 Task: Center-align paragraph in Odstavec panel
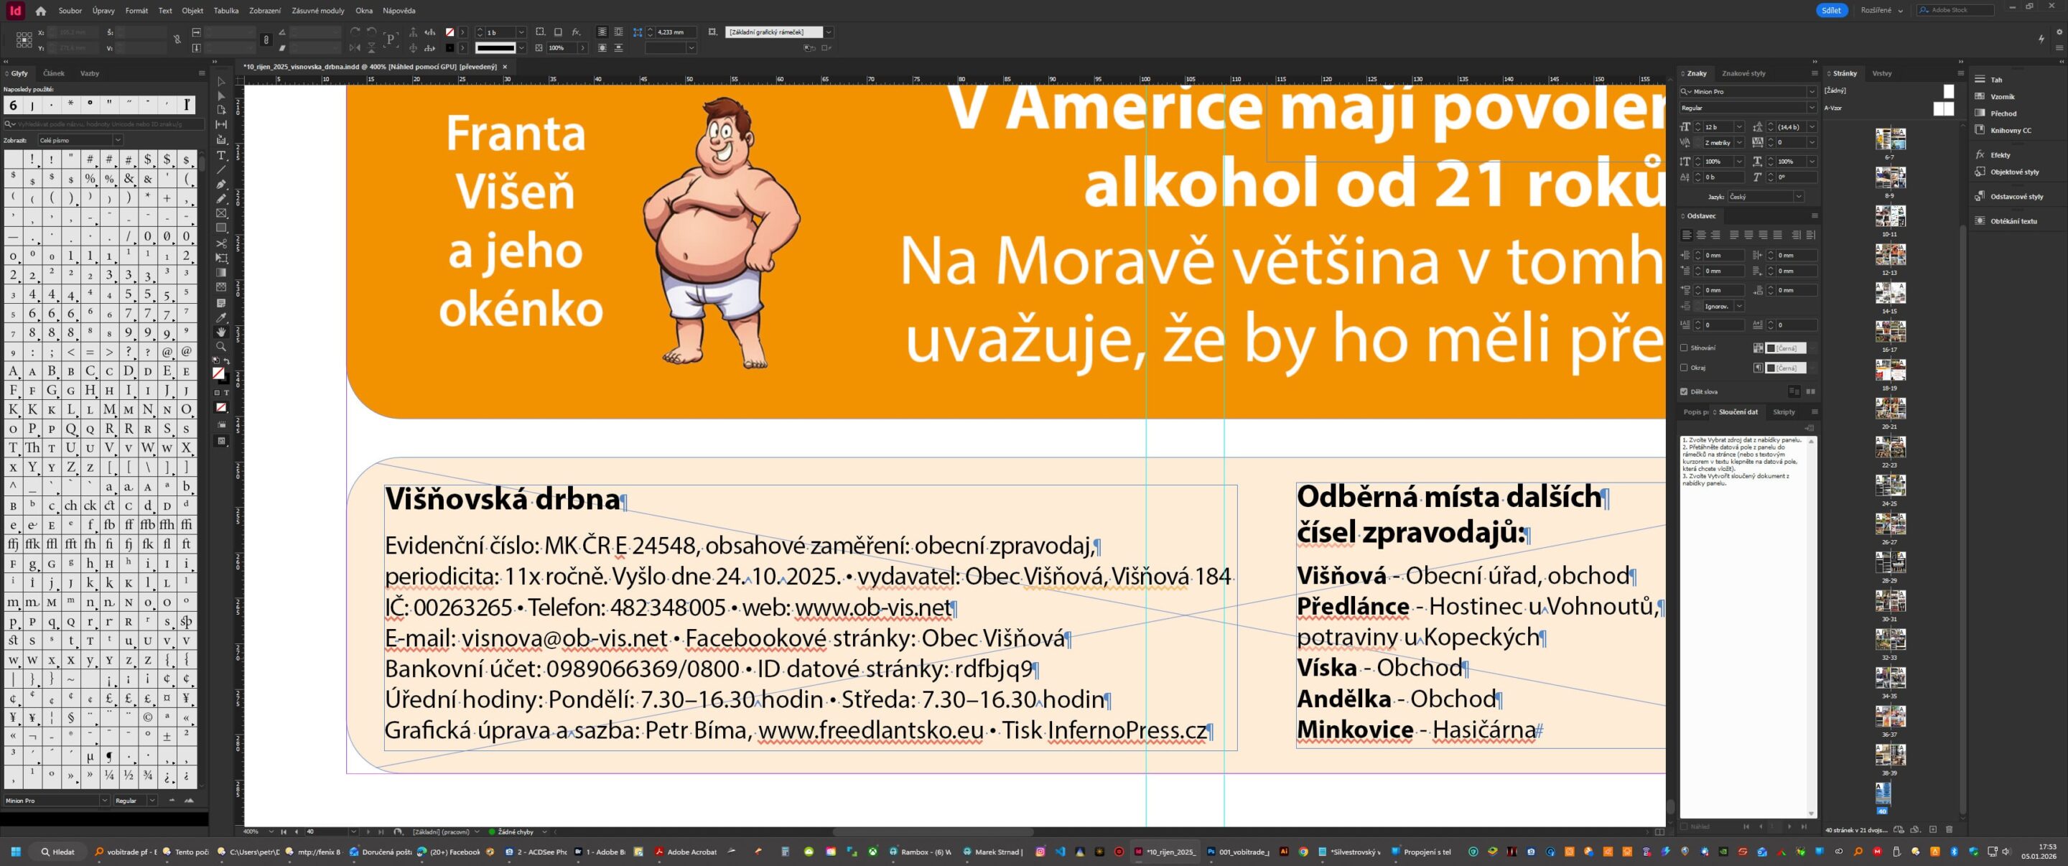1701,235
